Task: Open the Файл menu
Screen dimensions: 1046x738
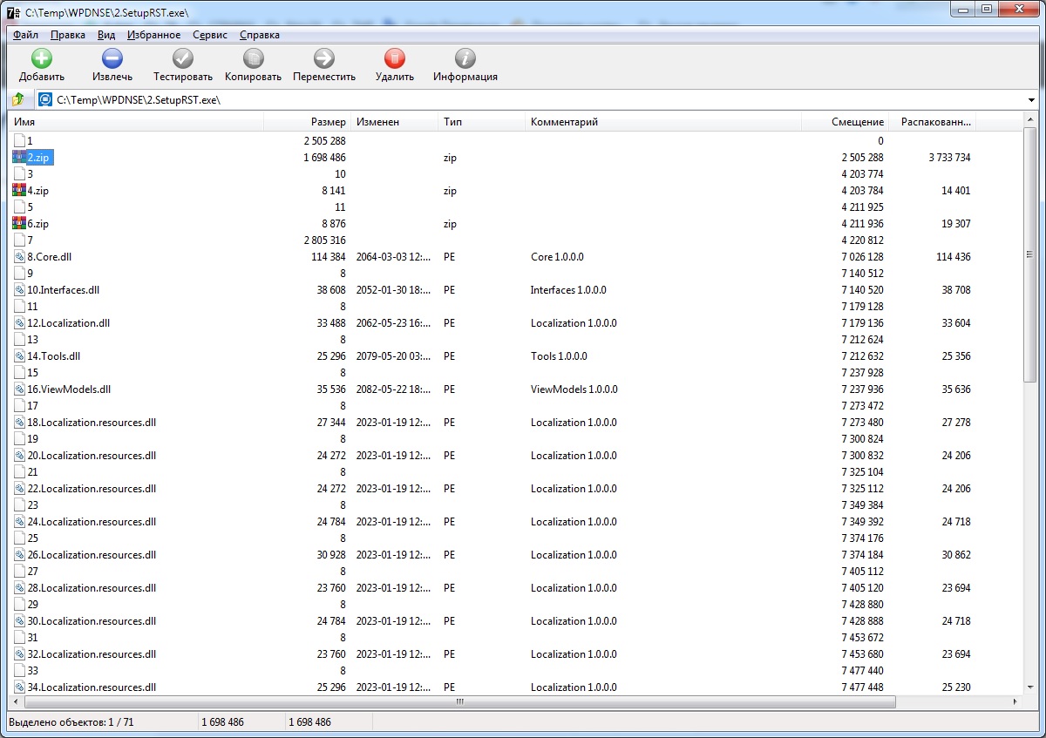Action: 25,35
